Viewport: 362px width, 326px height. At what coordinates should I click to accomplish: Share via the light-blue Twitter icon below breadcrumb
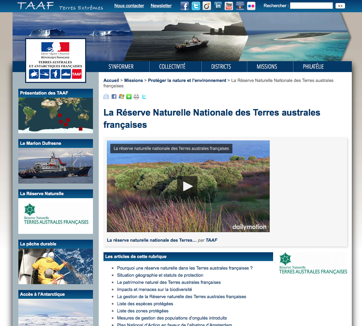(144, 97)
